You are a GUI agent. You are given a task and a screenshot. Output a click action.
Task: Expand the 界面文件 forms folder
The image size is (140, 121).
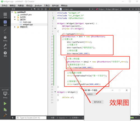coord(15,27)
